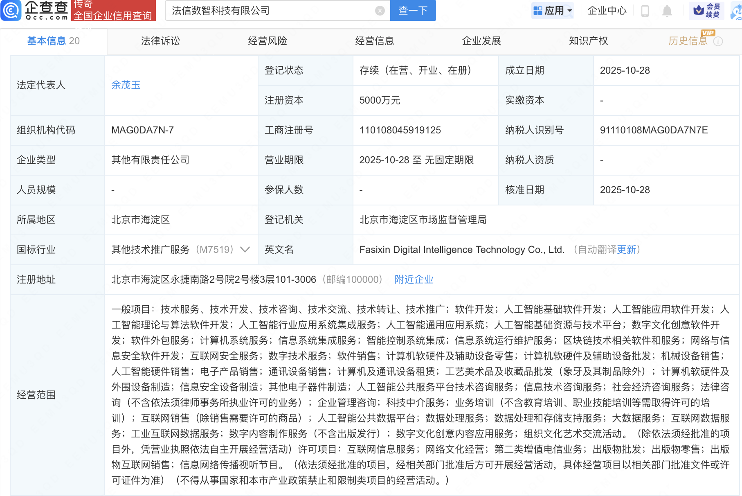This screenshot has width=742, height=496.
Task: Select the 知识产权 tab
Action: [x=588, y=41]
